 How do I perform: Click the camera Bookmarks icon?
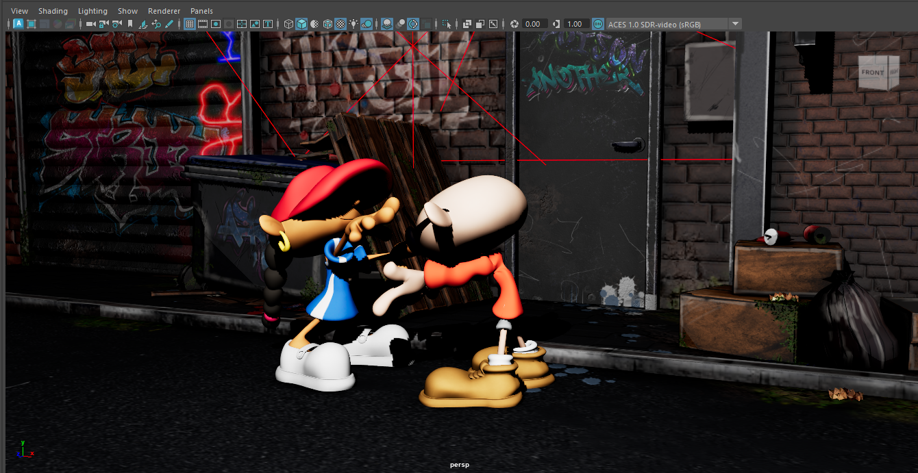pos(130,24)
